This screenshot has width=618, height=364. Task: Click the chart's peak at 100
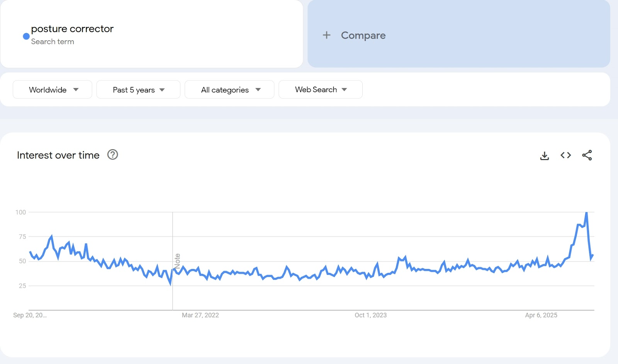[x=586, y=213]
